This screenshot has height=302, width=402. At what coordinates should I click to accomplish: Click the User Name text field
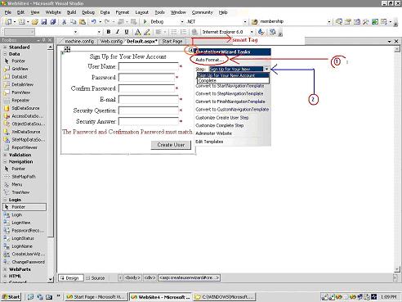pyautogui.click(x=149, y=66)
